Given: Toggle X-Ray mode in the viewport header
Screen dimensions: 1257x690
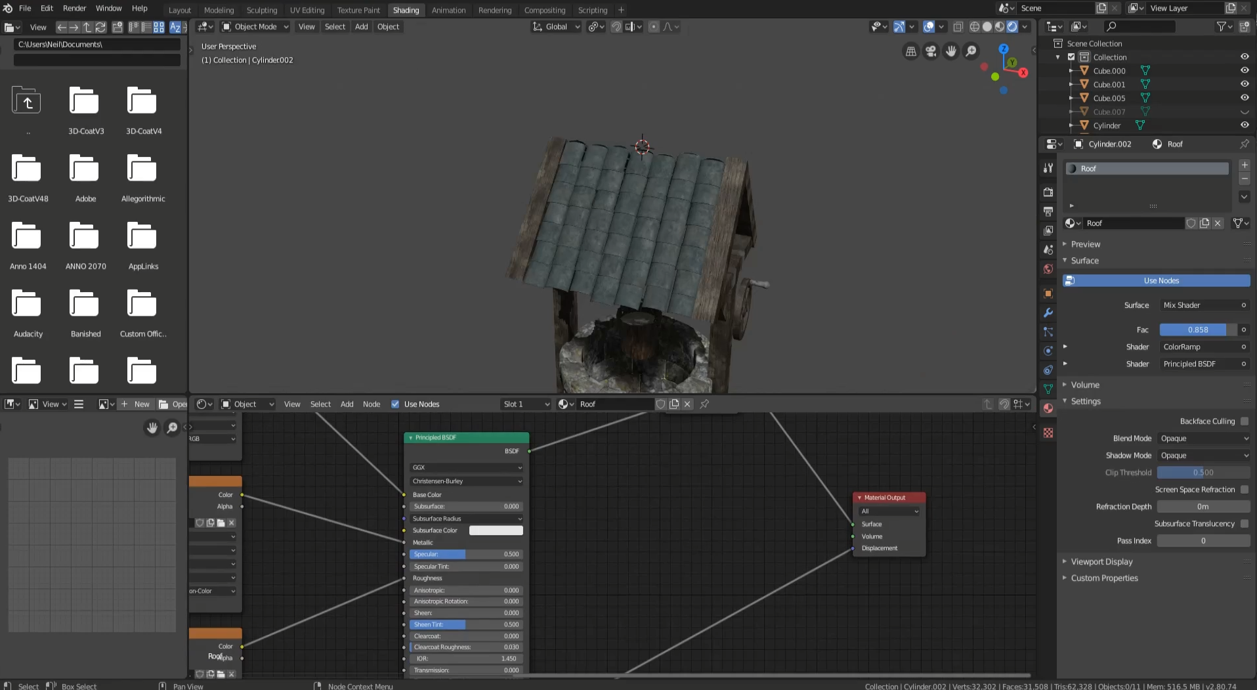Looking at the screenshot, I should coord(959,27).
